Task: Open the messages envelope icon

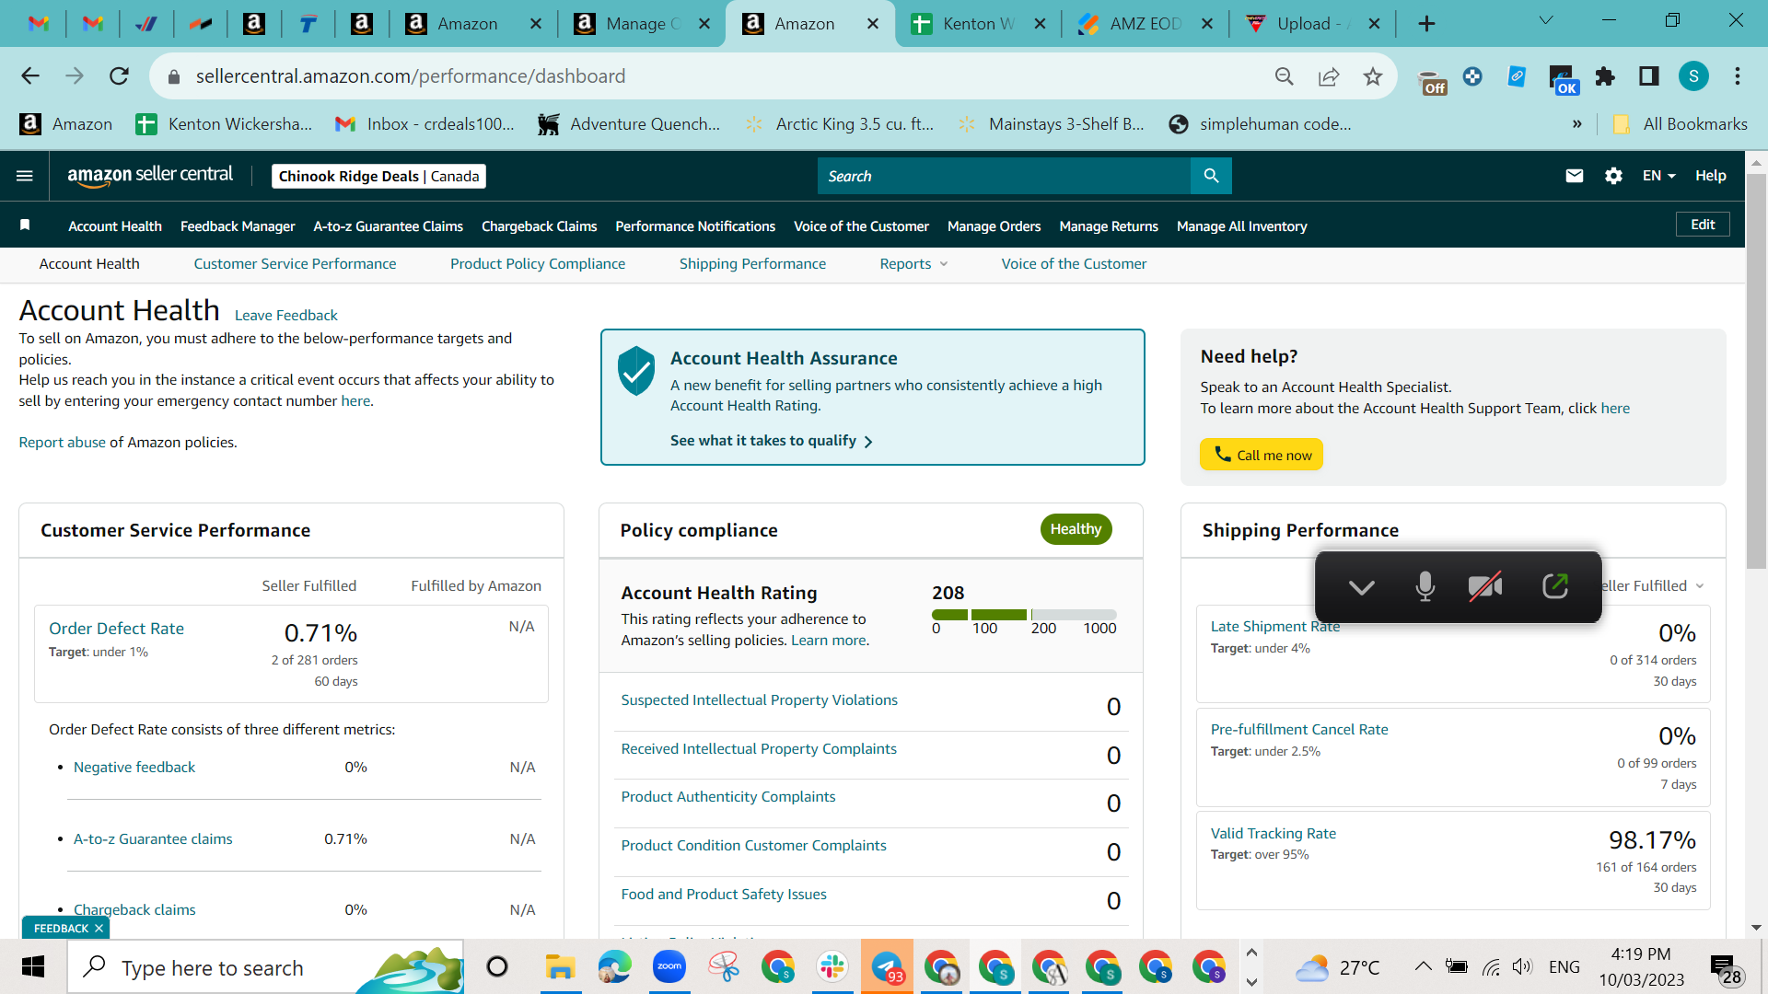Action: (1575, 176)
